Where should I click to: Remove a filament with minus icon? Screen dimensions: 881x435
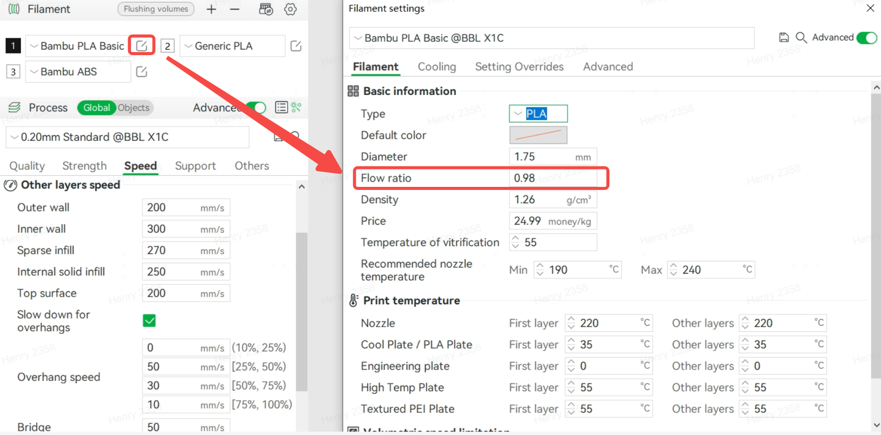coord(235,9)
